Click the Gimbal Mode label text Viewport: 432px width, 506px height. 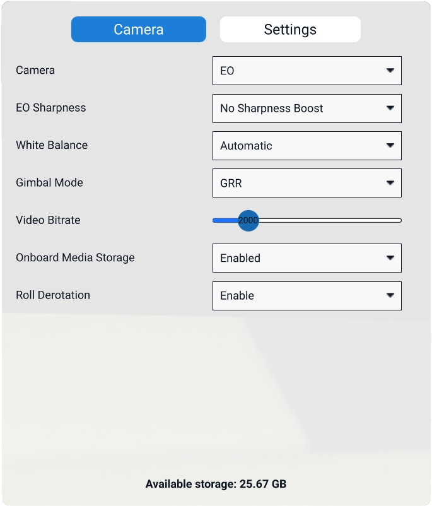pyautogui.click(x=49, y=183)
